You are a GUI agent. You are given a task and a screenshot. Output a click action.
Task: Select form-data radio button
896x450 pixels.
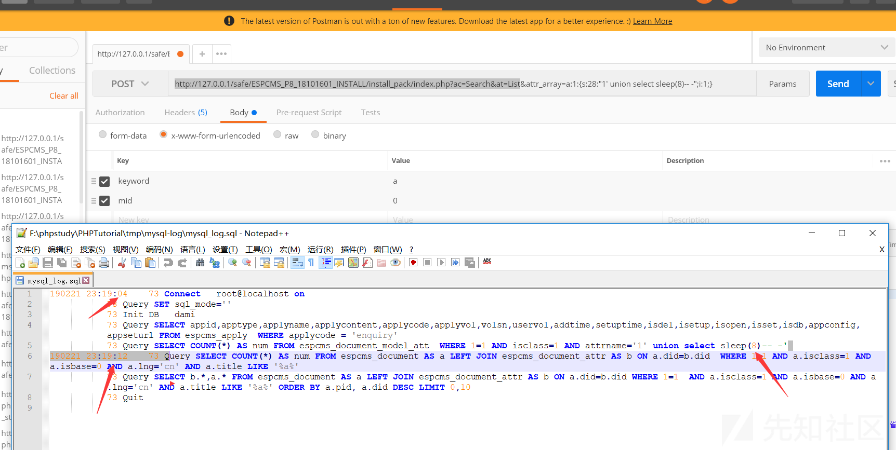coord(102,135)
